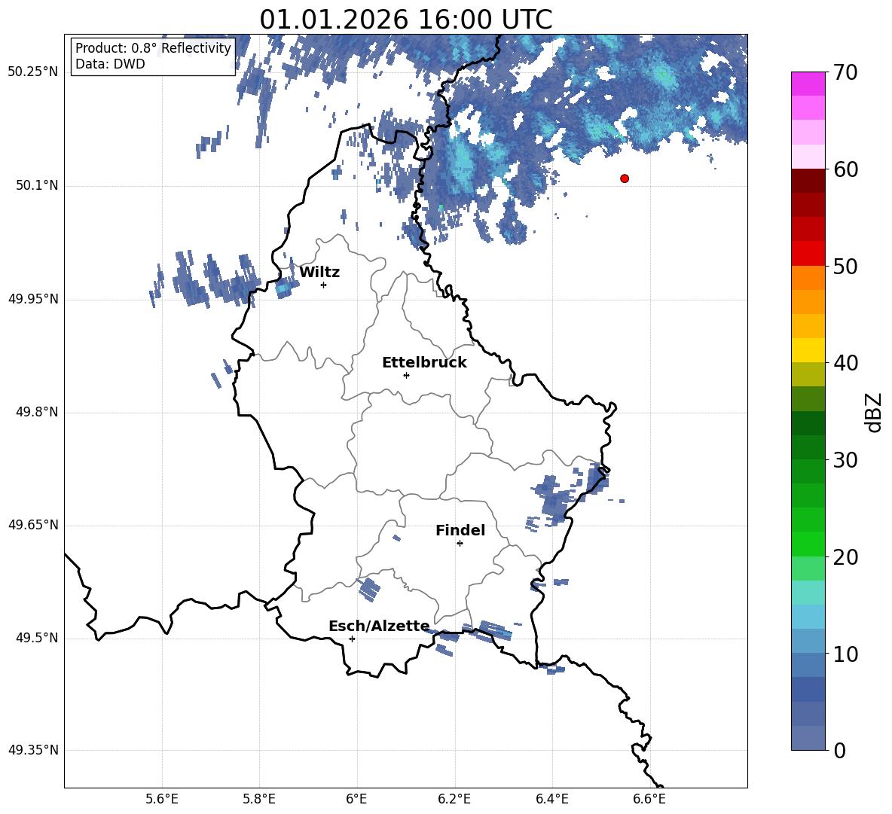Click the 5.8°E longitude label
The image size is (892, 814).
tap(259, 799)
